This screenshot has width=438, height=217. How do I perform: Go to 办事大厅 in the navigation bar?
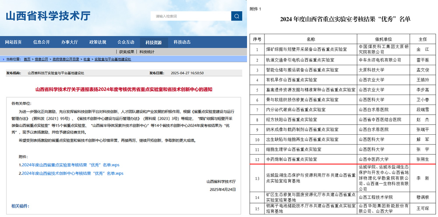[70, 42]
